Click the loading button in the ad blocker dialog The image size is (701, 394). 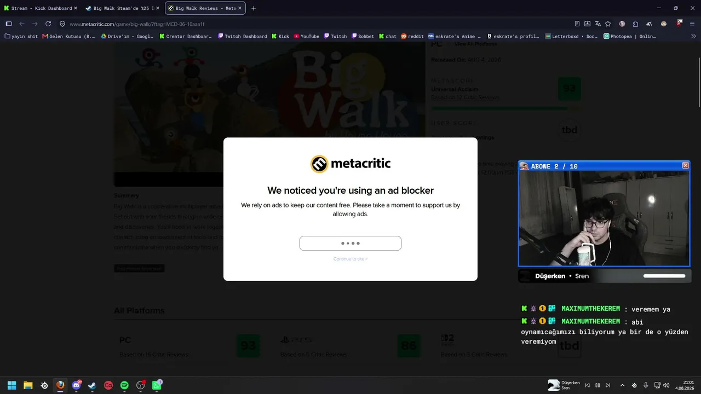click(x=350, y=244)
